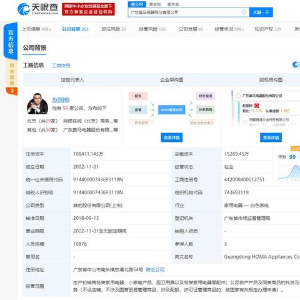The image size is (300, 300).
Task: Click staff size value 10876
Action: coord(80,244)
